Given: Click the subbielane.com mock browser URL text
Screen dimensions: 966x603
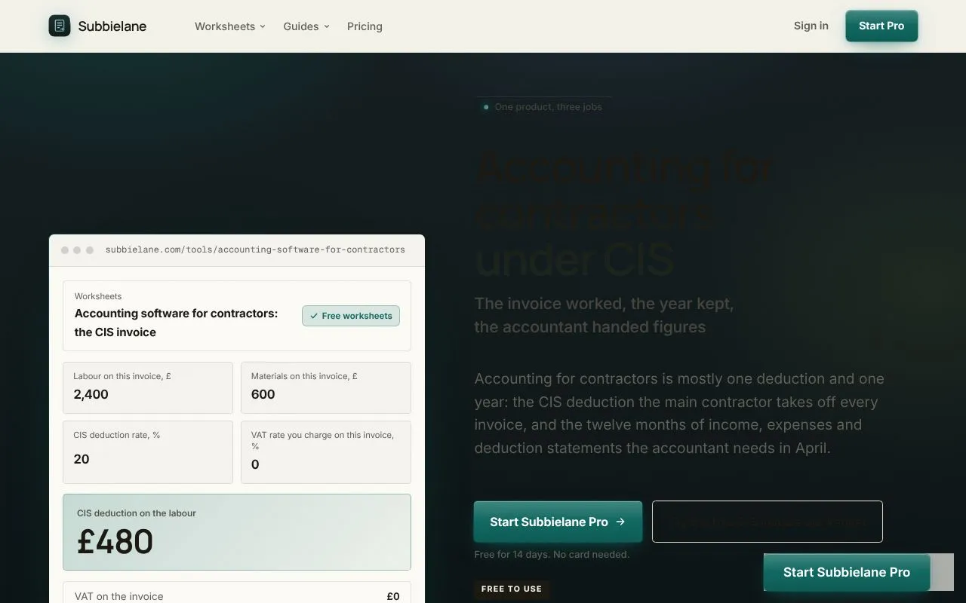Looking at the screenshot, I should coord(255,249).
